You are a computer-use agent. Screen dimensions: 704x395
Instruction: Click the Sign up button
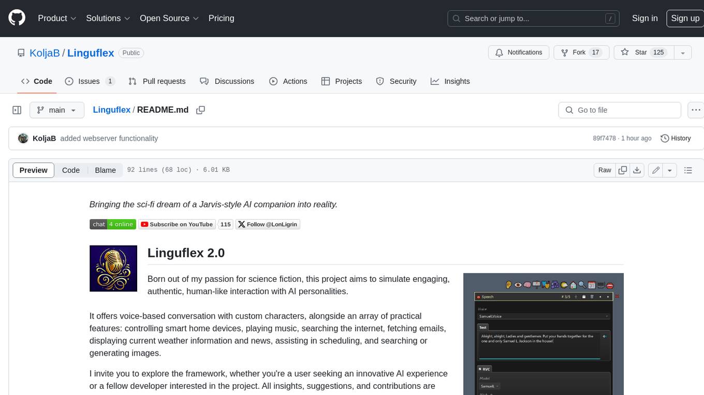(x=685, y=18)
